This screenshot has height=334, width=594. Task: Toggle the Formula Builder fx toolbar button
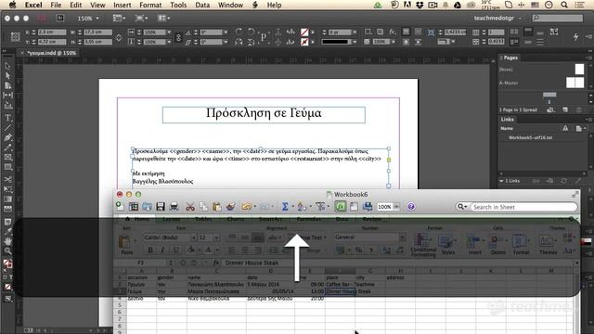(341, 206)
